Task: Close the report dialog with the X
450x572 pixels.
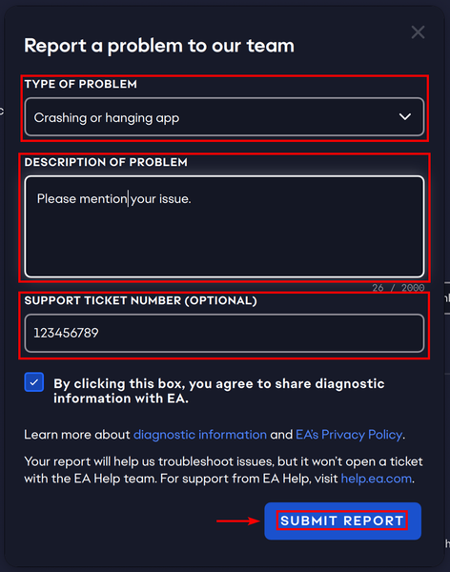Action: [x=418, y=32]
